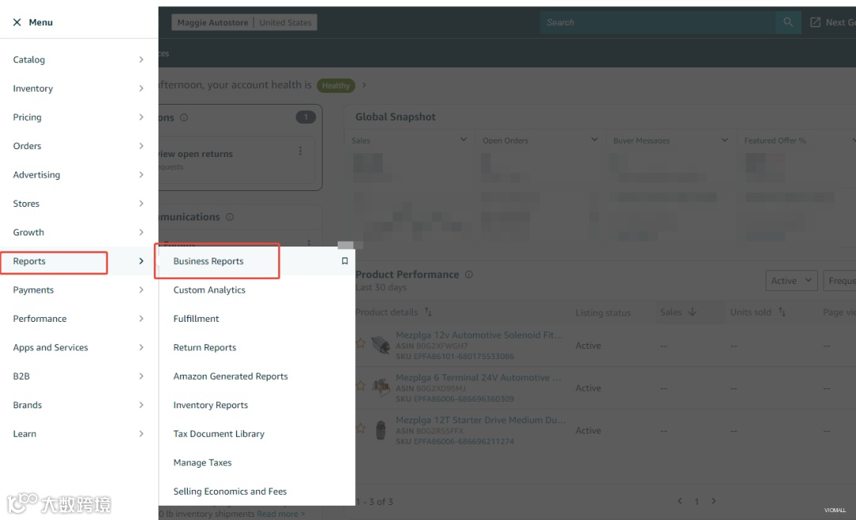Open the Next Gen external link icon
The width and height of the screenshot is (856, 520).
[815, 22]
